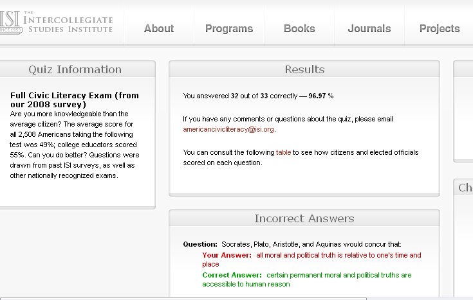Navigate to the Projects page
Screen dimensions: 473x300
[440, 28]
